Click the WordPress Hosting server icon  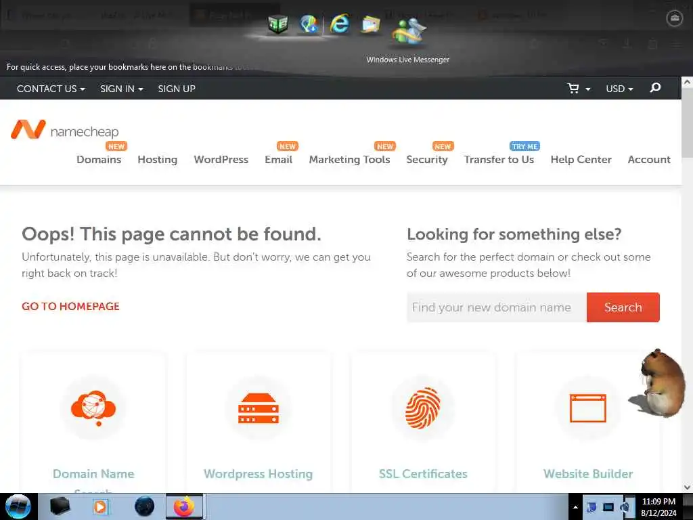pyautogui.click(x=259, y=408)
